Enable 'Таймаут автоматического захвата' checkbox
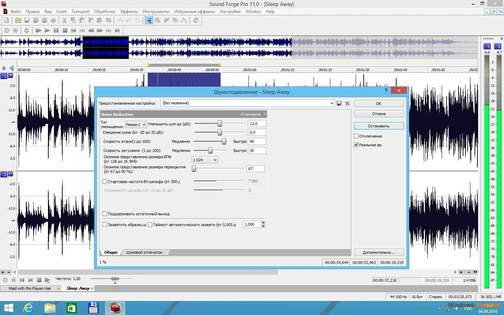504x315 pixels. click(150, 225)
